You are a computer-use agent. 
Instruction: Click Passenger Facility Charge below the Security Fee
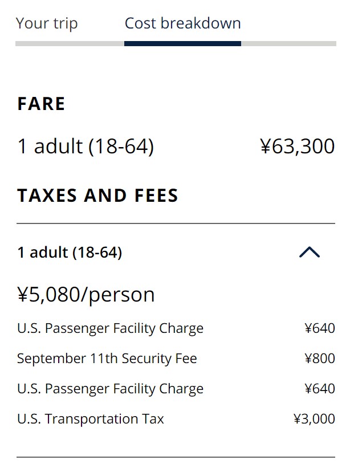110,389
